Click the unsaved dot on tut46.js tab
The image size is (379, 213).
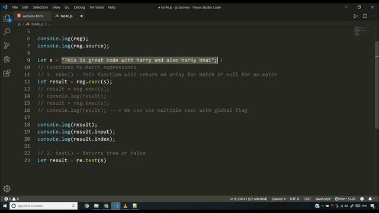click(82, 16)
